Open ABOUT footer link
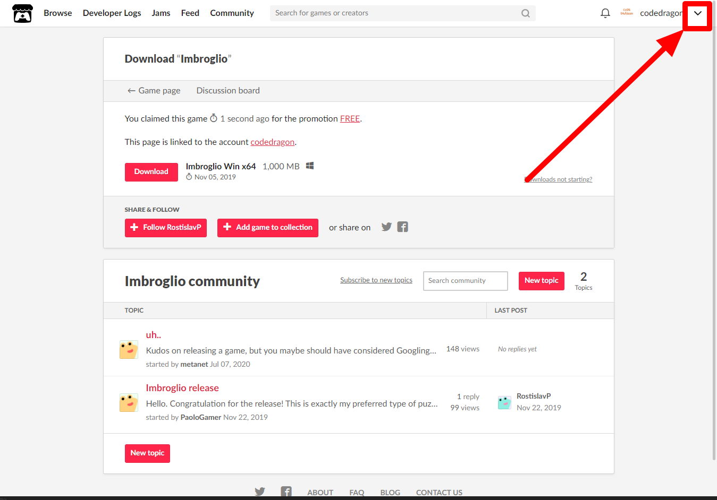717x500 pixels. 320,493
